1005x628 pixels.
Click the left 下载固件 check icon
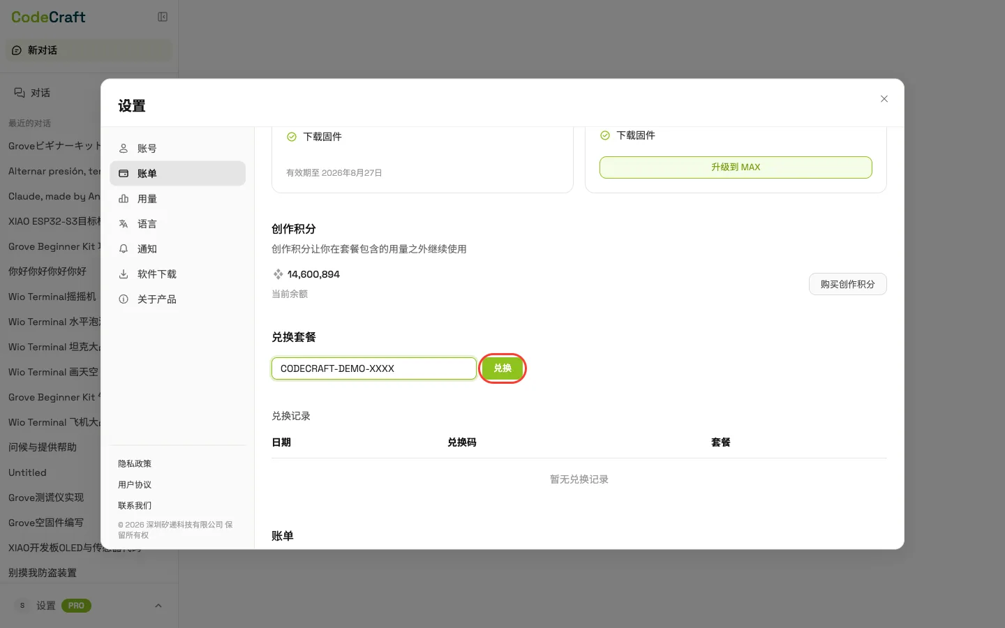click(x=292, y=137)
